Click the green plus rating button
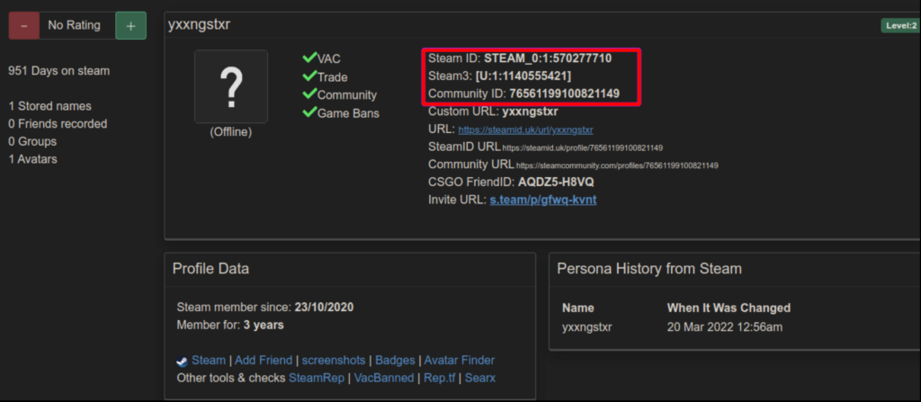The image size is (921, 402). (130, 25)
